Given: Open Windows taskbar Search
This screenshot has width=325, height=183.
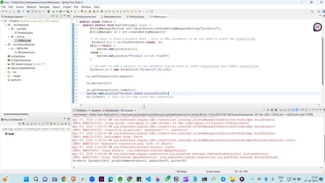Looking at the screenshot, I should 36,179.
